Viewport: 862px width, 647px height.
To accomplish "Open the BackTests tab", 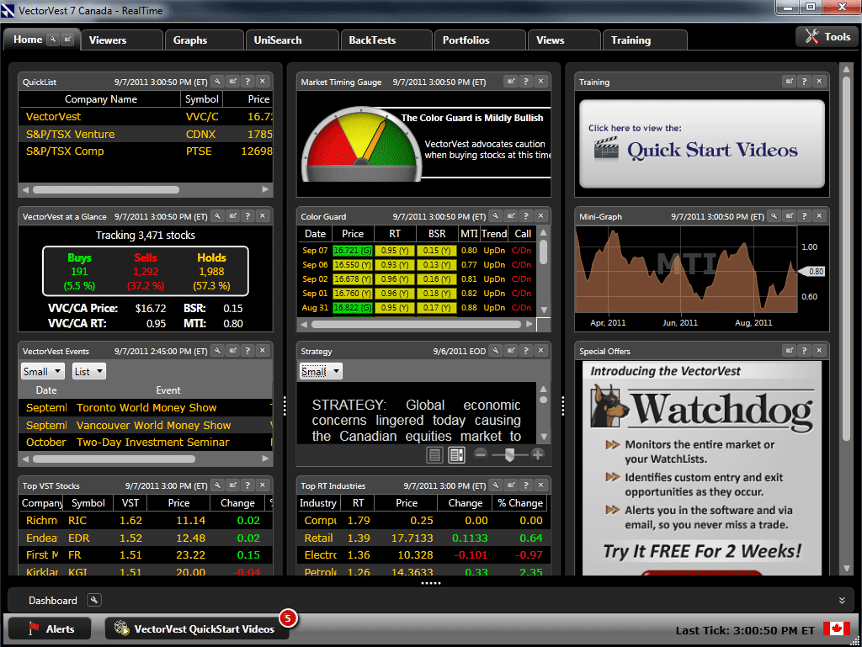I will [386, 40].
